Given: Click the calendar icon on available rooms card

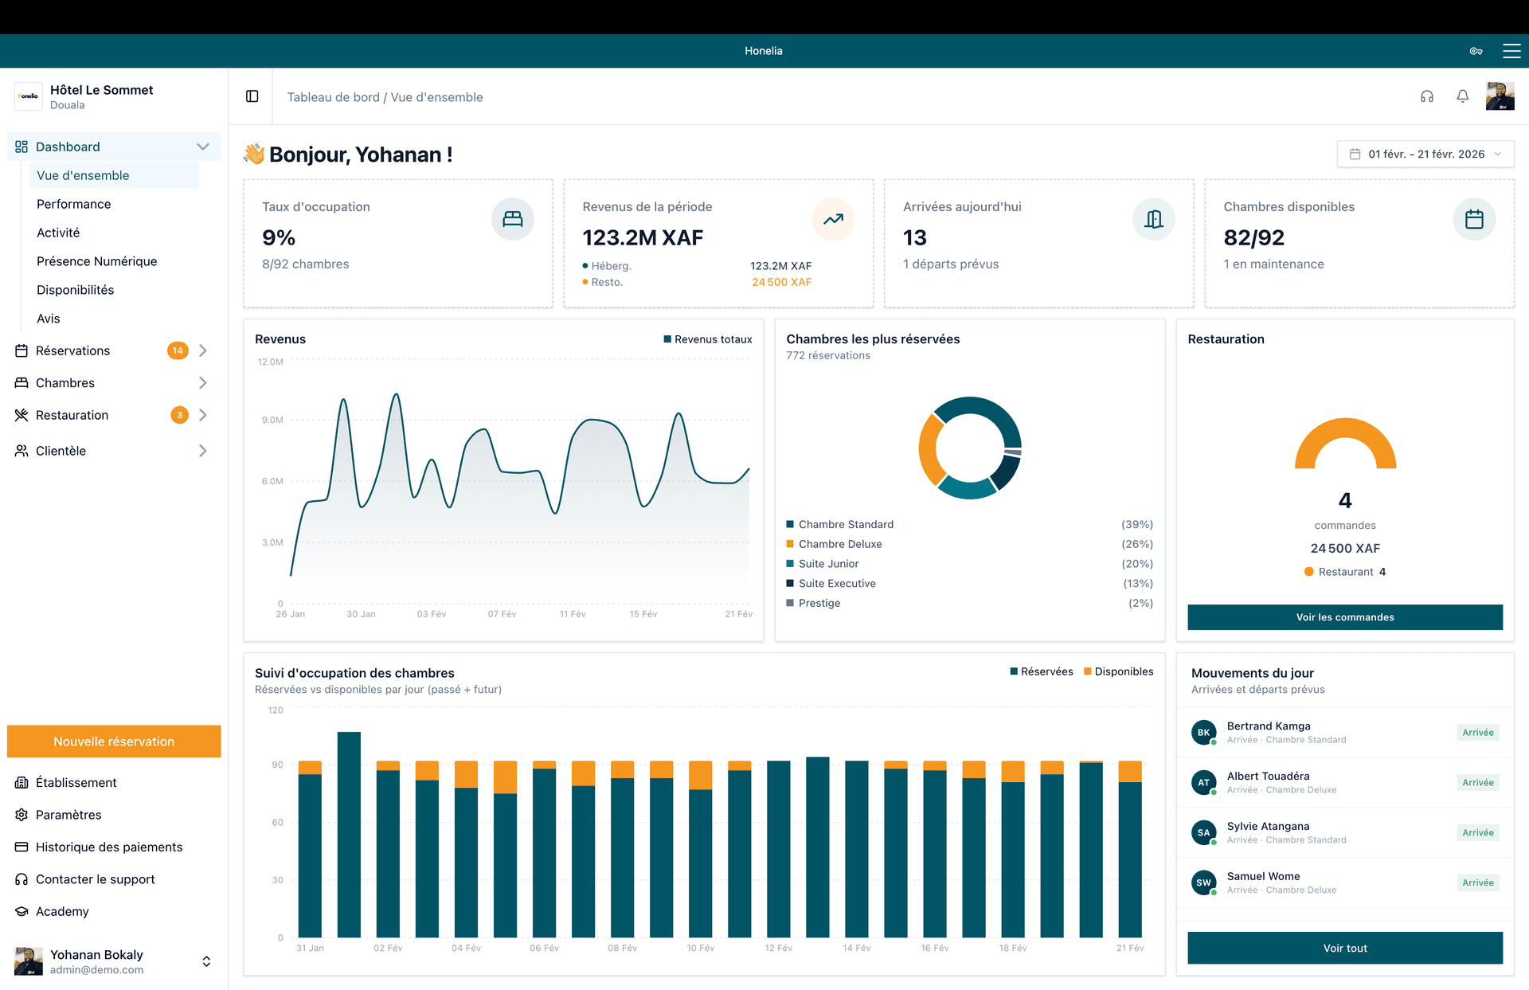Looking at the screenshot, I should coord(1473,219).
